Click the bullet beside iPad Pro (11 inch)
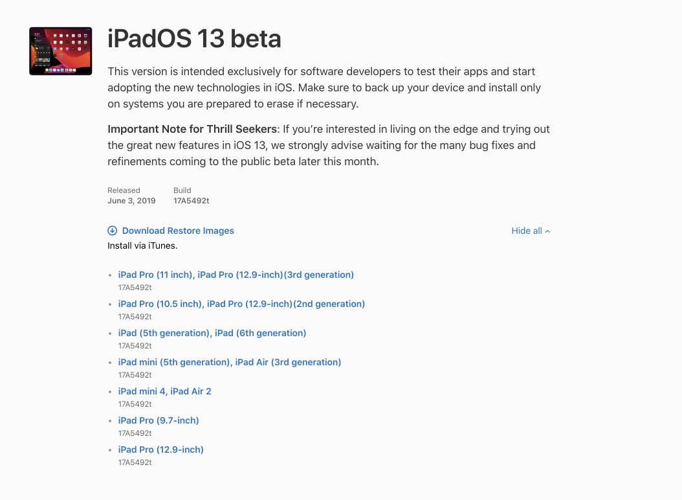Viewport: 682px width, 500px height. [111, 275]
